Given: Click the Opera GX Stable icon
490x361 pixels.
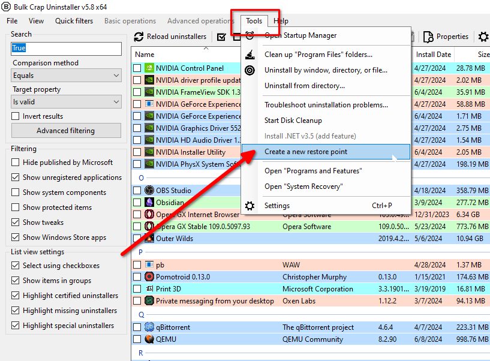Looking at the screenshot, I should pos(149,226).
